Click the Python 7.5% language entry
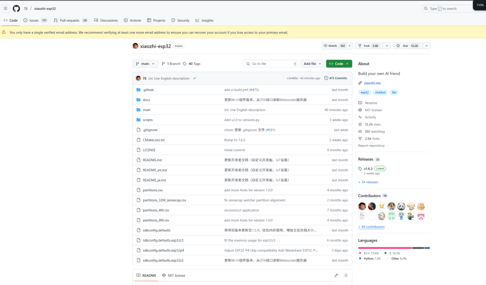This screenshot has width=486, height=285. [370, 258]
